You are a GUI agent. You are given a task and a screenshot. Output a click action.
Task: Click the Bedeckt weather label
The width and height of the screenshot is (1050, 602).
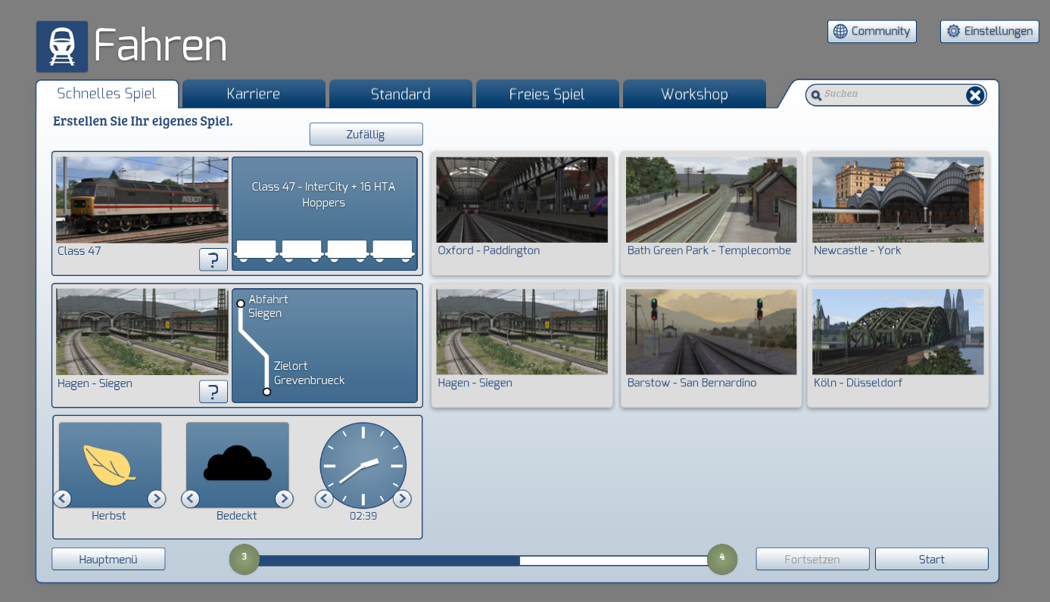(237, 516)
